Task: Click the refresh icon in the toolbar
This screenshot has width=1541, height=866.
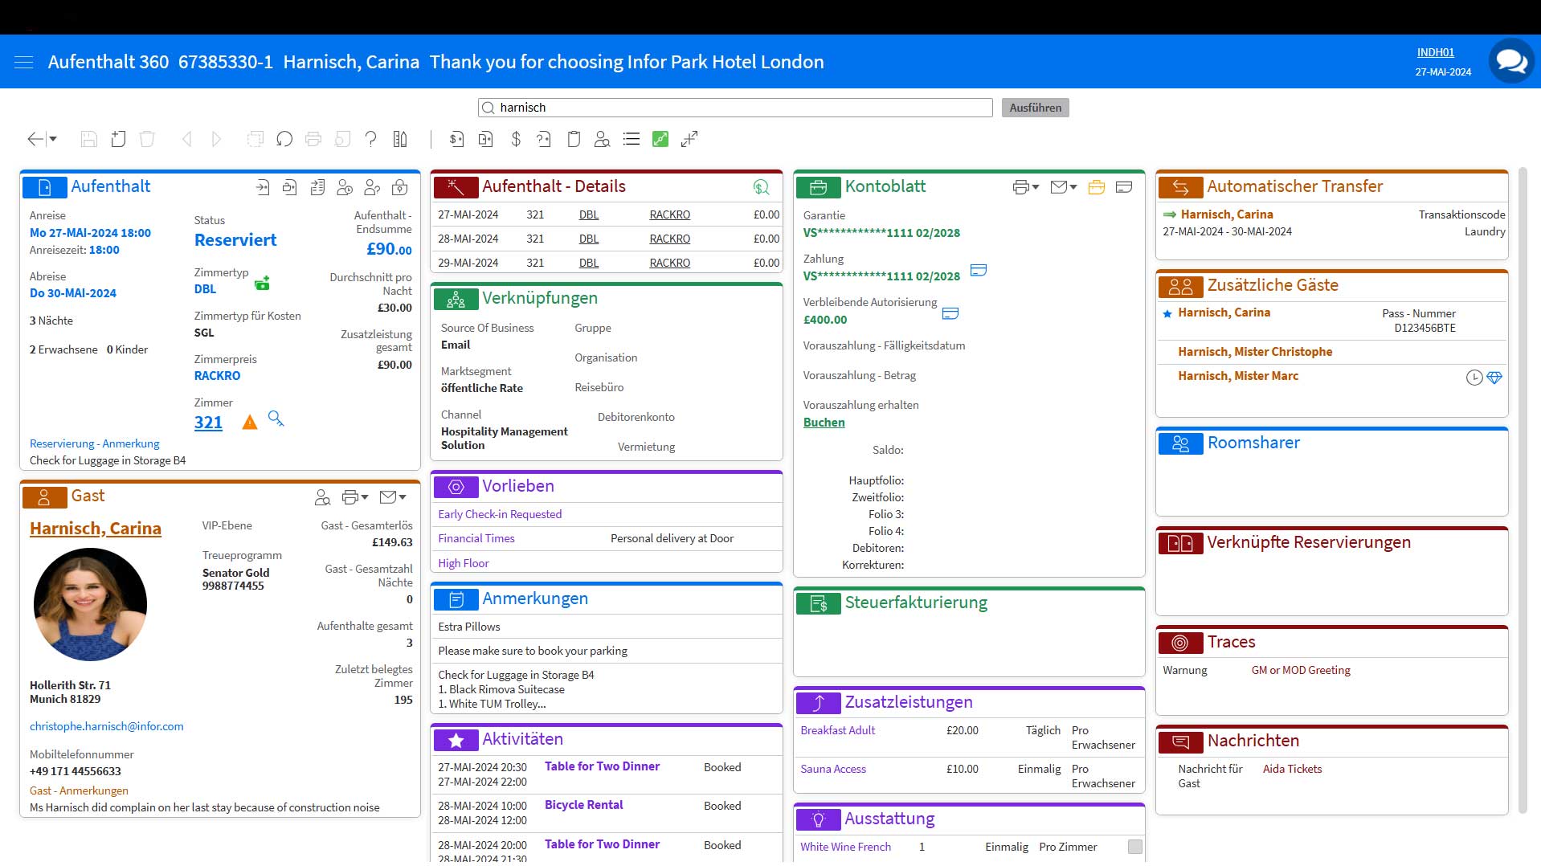Action: pos(284,139)
